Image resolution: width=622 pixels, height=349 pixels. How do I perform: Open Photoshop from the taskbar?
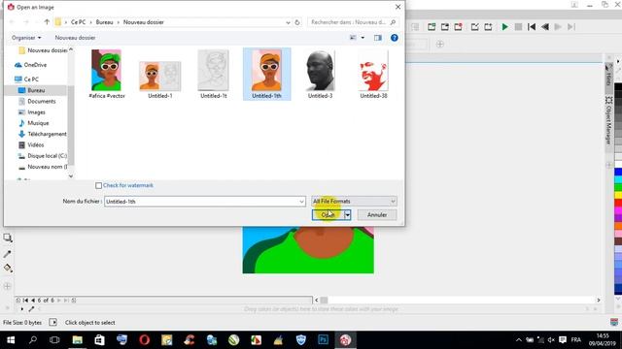[323, 340]
